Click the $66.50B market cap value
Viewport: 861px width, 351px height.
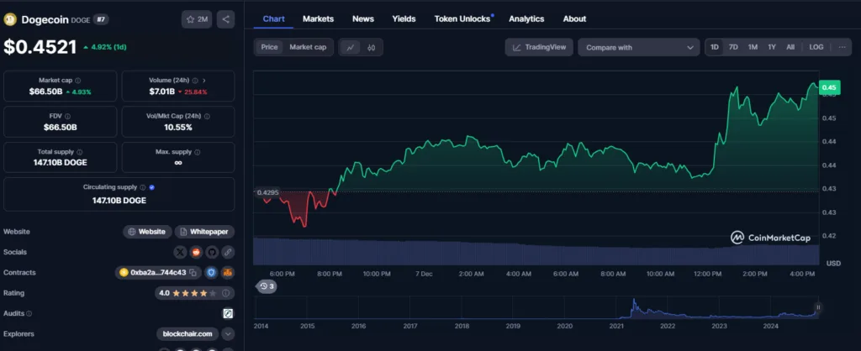pyautogui.click(x=45, y=92)
